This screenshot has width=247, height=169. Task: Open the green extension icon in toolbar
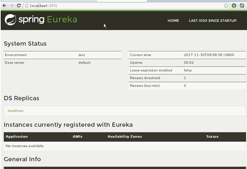pyautogui.click(x=234, y=6)
